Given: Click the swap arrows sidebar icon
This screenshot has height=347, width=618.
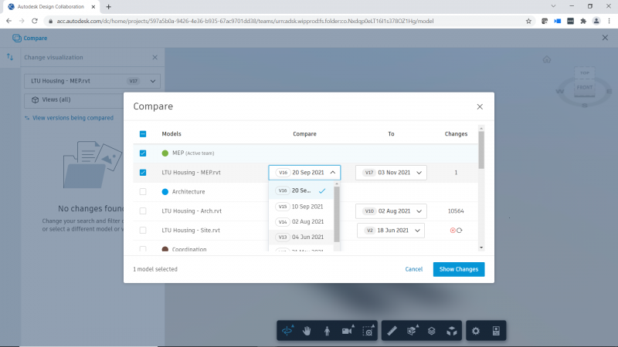Looking at the screenshot, I should [x=10, y=57].
